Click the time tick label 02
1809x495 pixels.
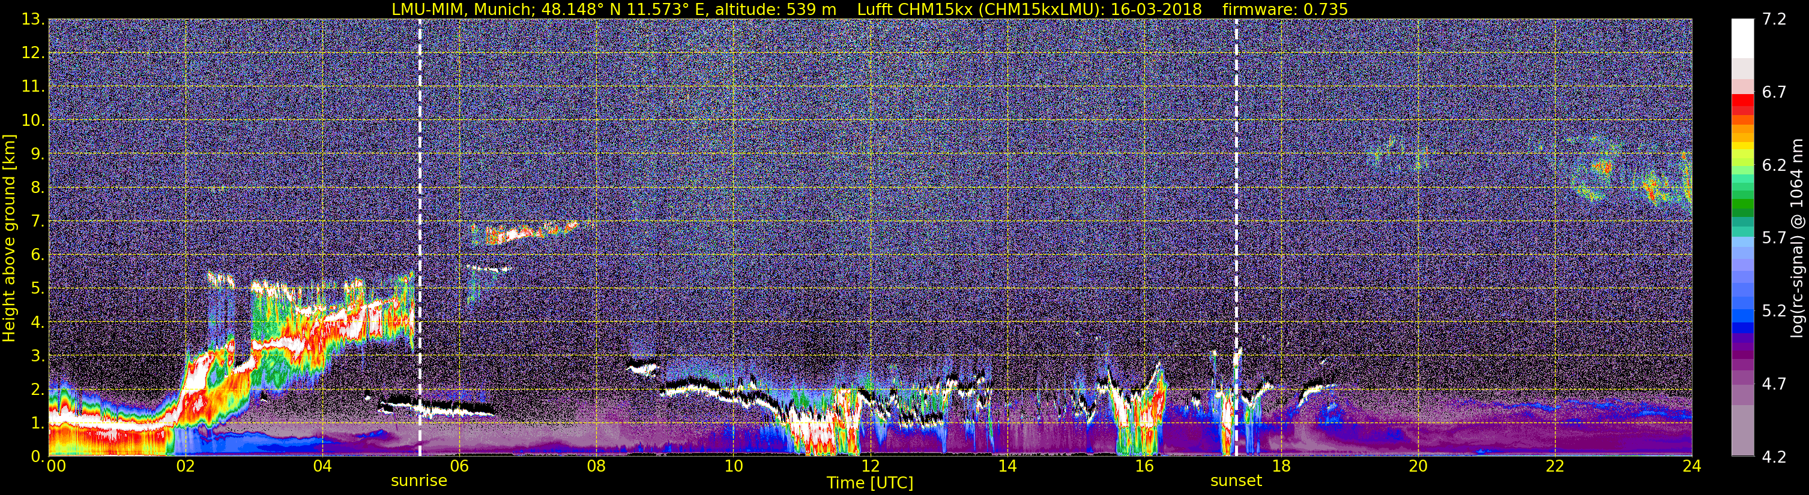pos(186,466)
